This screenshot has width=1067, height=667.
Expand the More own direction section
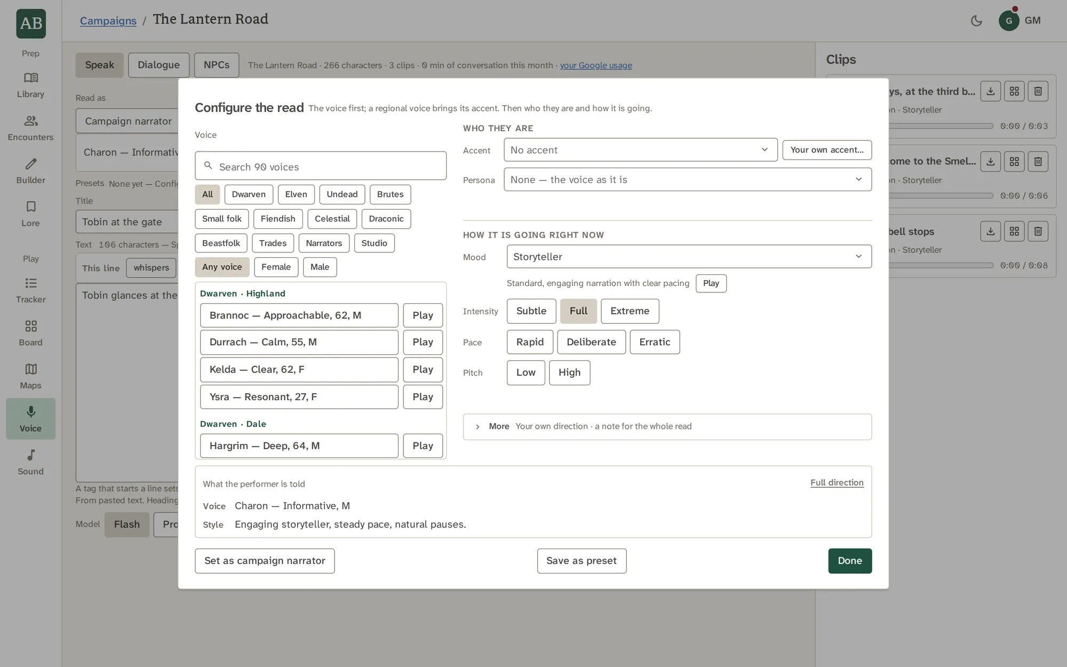[x=667, y=426]
